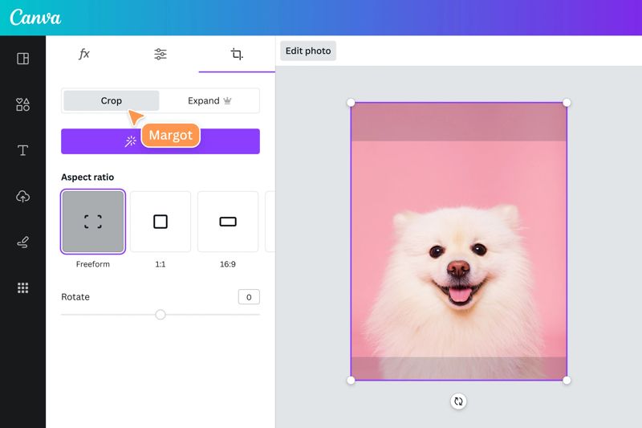
Task: Switch to the Effects fx tab
Action: pyautogui.click(x=84, y=54)
